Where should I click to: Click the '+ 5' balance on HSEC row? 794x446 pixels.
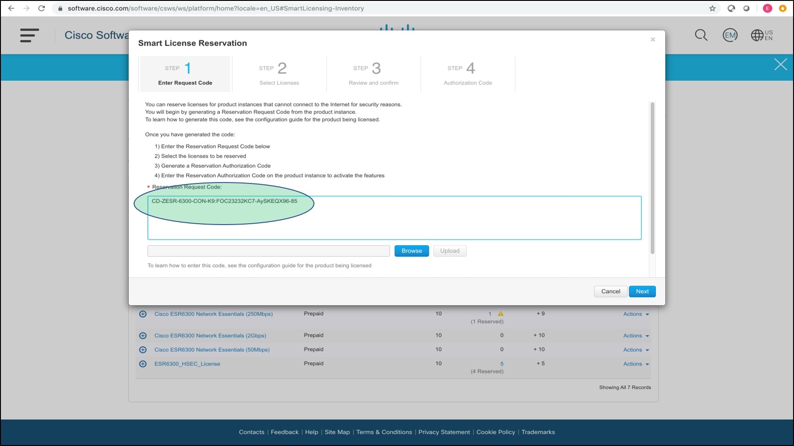540,364
